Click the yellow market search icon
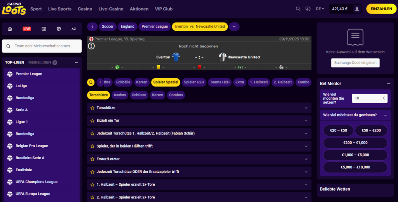This screenshot has height=202, width=398. (x=91, y=83)
